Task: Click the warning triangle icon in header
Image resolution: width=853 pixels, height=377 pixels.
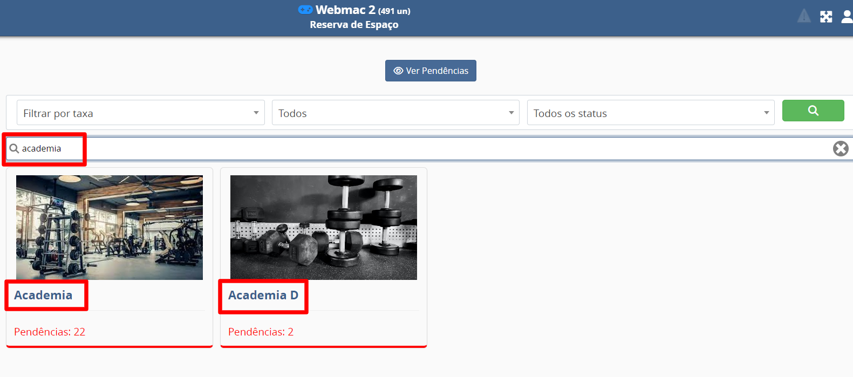Action: tap(804, 16)
